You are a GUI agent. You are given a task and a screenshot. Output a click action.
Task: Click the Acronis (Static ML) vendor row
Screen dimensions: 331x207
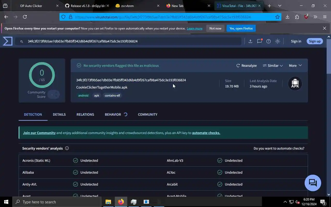[x=91, y=160]
